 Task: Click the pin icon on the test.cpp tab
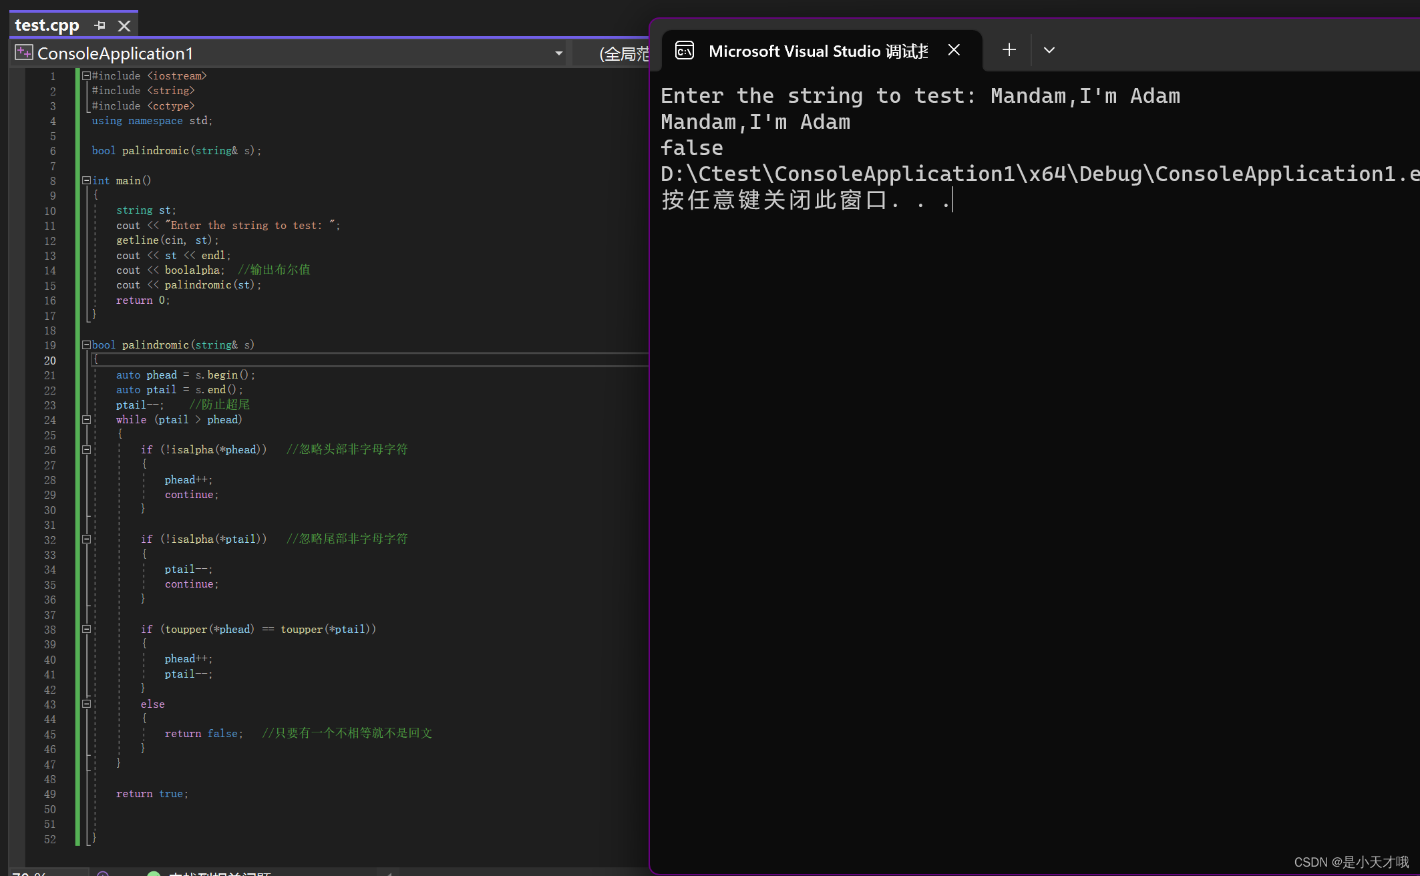(x=100, y=25)
